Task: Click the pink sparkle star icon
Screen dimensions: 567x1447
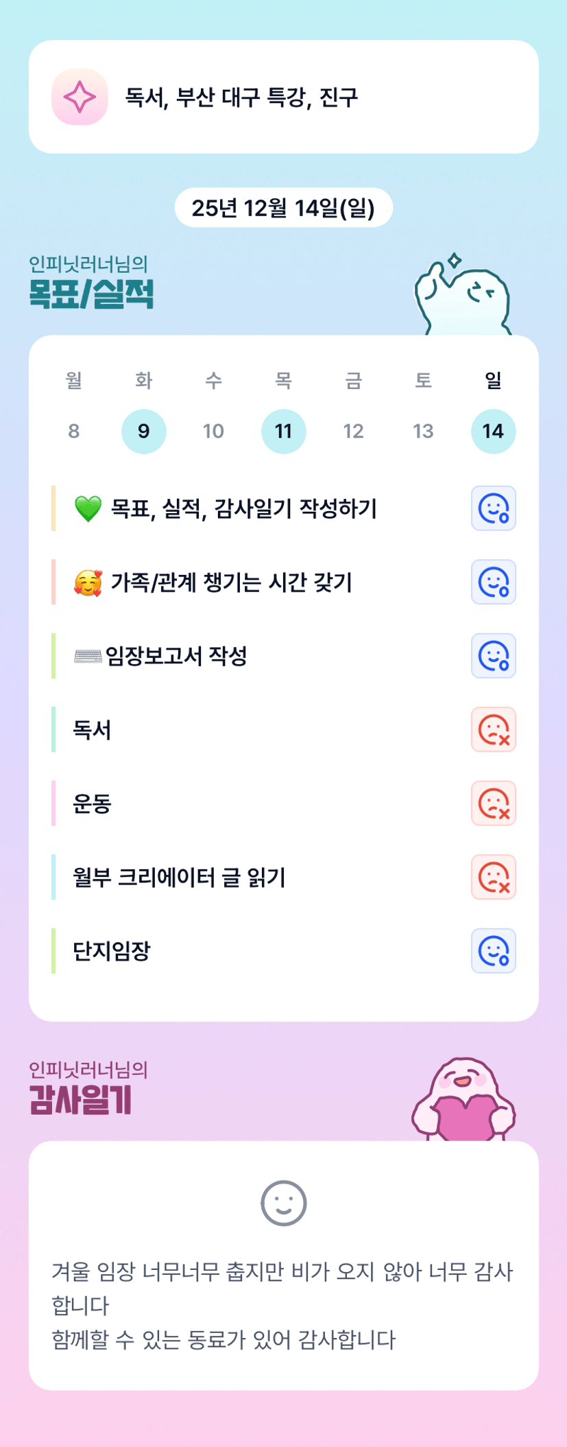Action: pos(80,97)
